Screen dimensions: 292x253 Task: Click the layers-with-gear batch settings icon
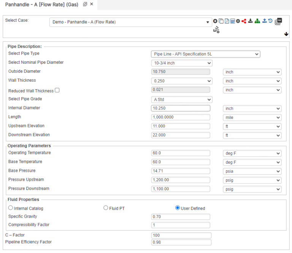tap(216, 30)
